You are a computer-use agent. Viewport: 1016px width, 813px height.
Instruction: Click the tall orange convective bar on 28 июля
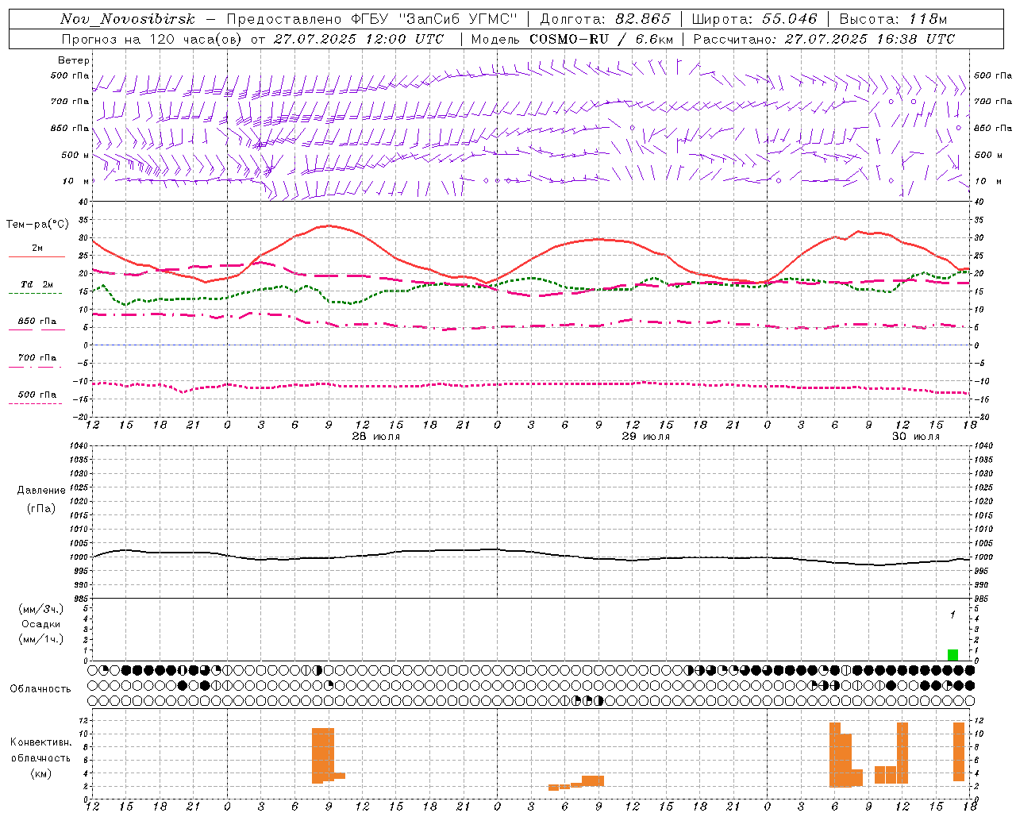coord(323,755)
